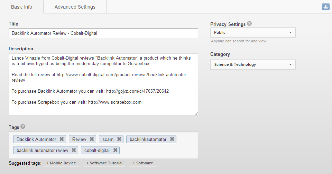Switch to the Basic Info tab
332x174 pixels.
point(21,7)
